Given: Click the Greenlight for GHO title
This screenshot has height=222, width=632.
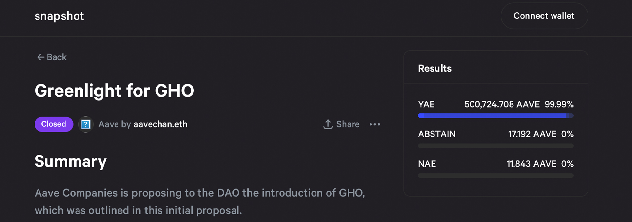Looking at the screenshot, I should pyautogui.click(x=114, y=91).
